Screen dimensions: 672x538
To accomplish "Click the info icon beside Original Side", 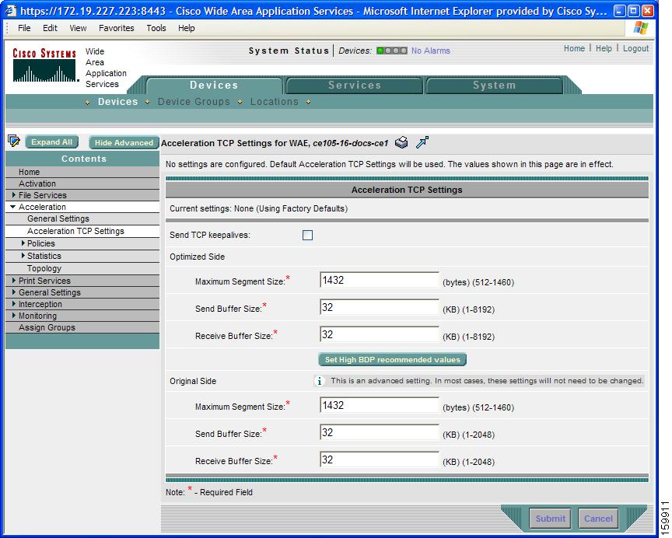I will pos(319,381).
